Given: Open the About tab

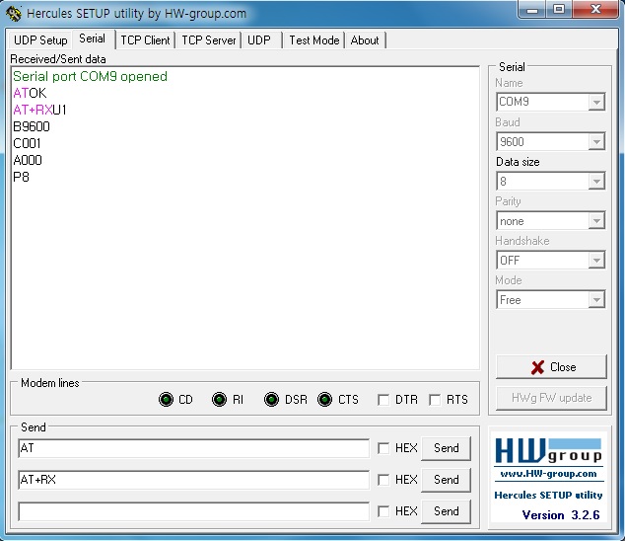Looking at the screenshot, I should click(365, 40).
